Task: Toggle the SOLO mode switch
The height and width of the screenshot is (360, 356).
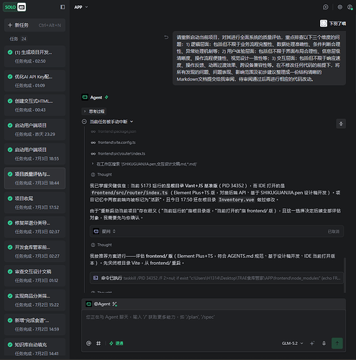Action: click(x=14, y=7)
